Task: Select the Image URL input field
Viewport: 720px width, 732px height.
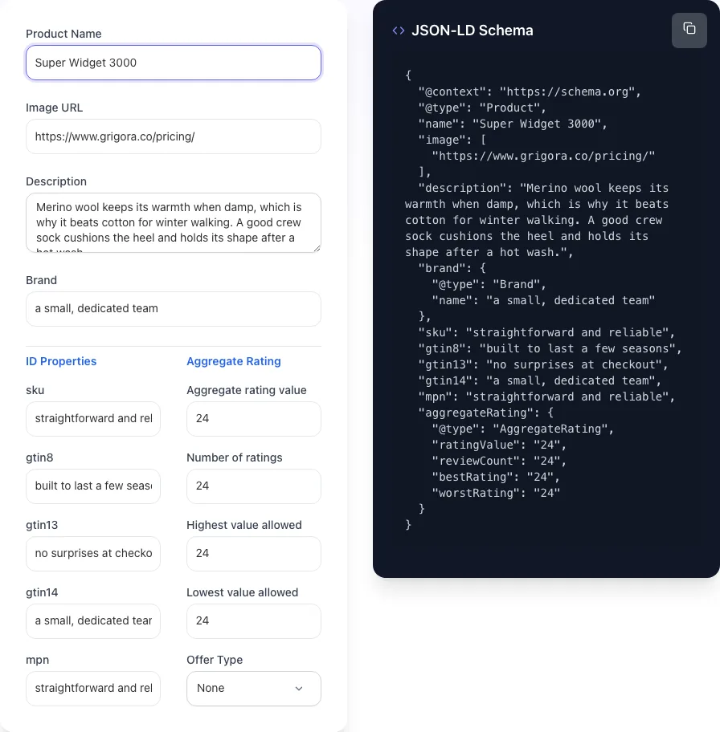Action: [x=174, y=136]
